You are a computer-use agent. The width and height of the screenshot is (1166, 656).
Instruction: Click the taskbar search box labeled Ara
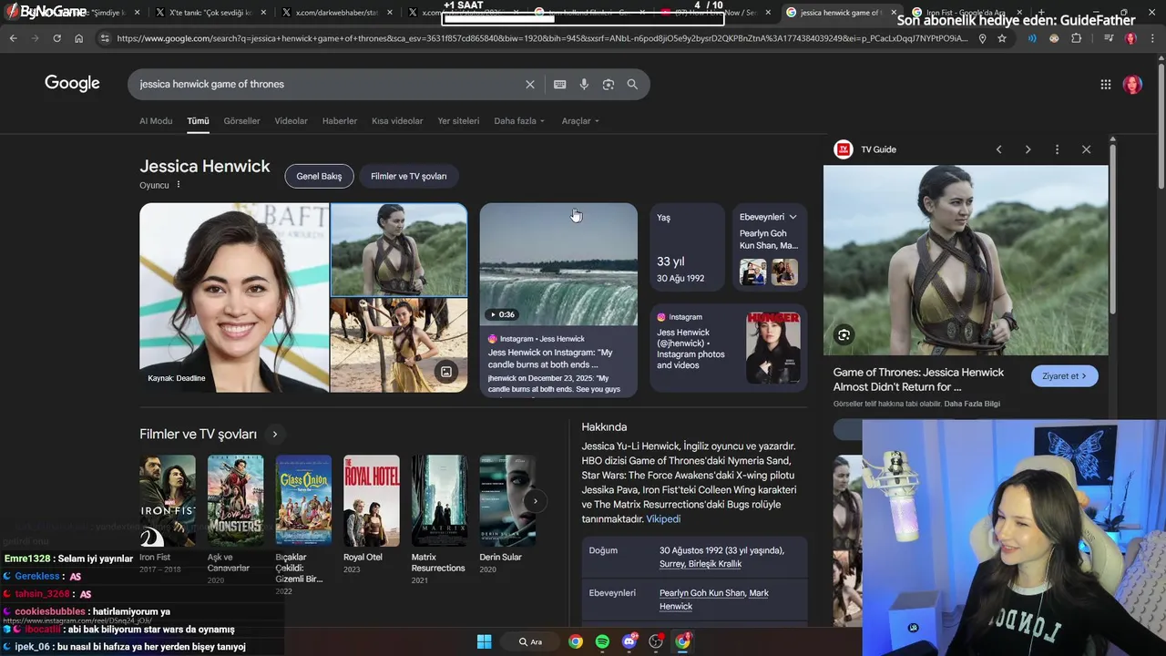coord(530,641)
